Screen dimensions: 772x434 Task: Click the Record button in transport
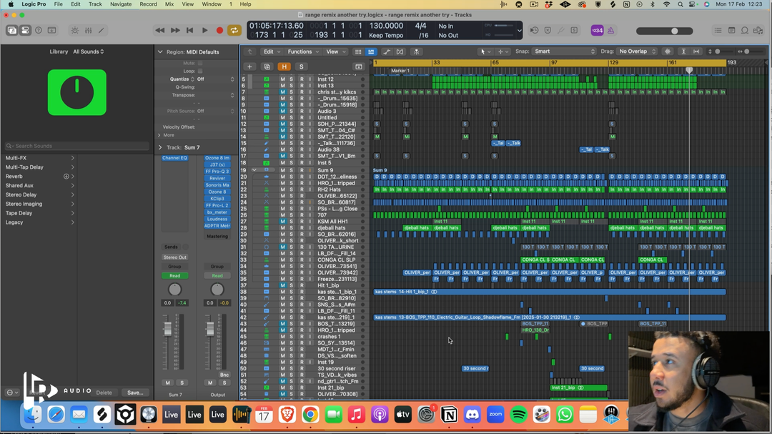pos(219,31)
